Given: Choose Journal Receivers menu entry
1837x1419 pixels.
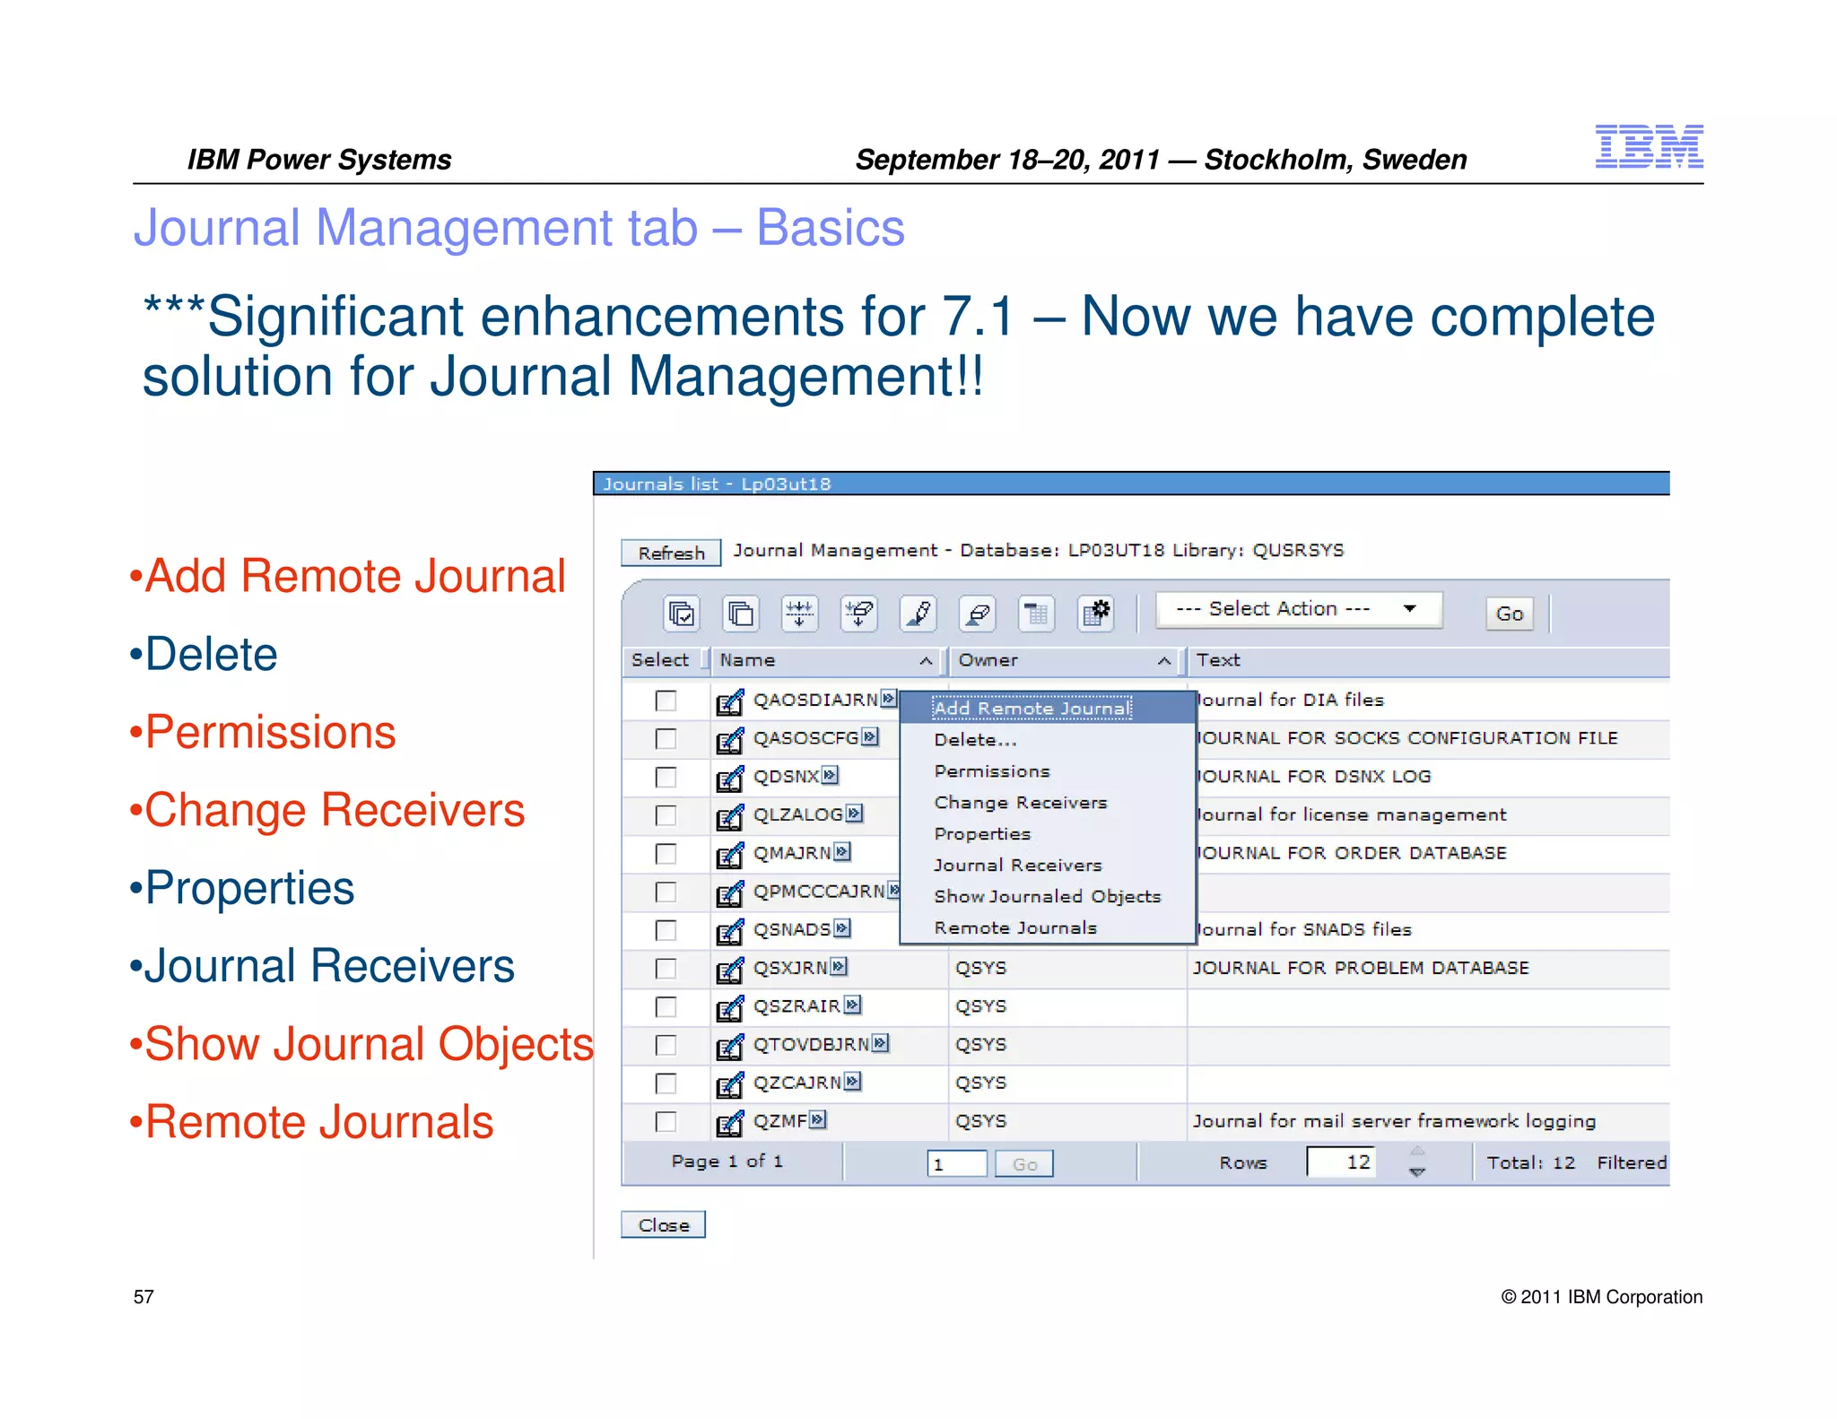Looking at the screenshot, I should click(1048, 866).
